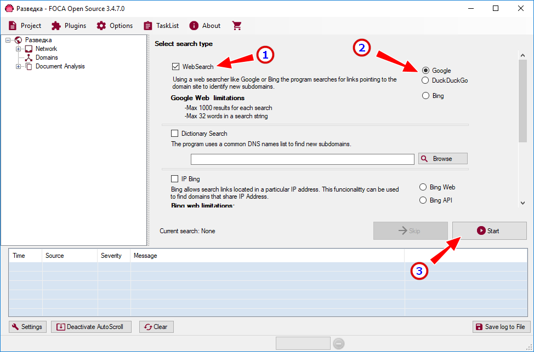Click Start to begin the search

(490, 231)
